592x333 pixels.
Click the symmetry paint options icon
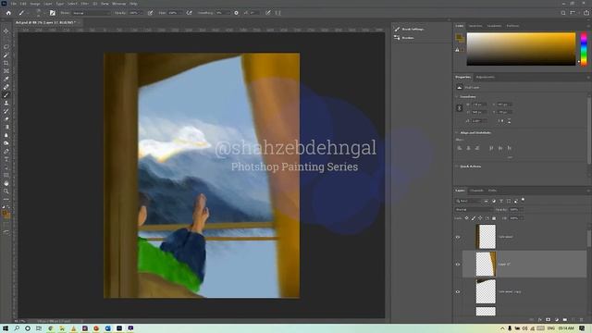(277, 13)
